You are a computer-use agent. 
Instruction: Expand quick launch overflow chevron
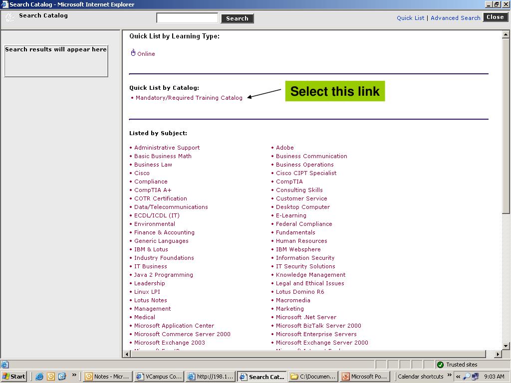[x=74, y=375]
